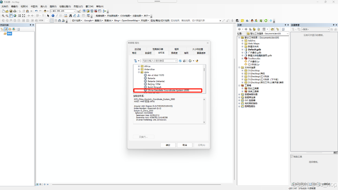This screenshot has height=190, width=338.
Task: Toggle Catalog tree view icon
Action: tap(278, 29)
